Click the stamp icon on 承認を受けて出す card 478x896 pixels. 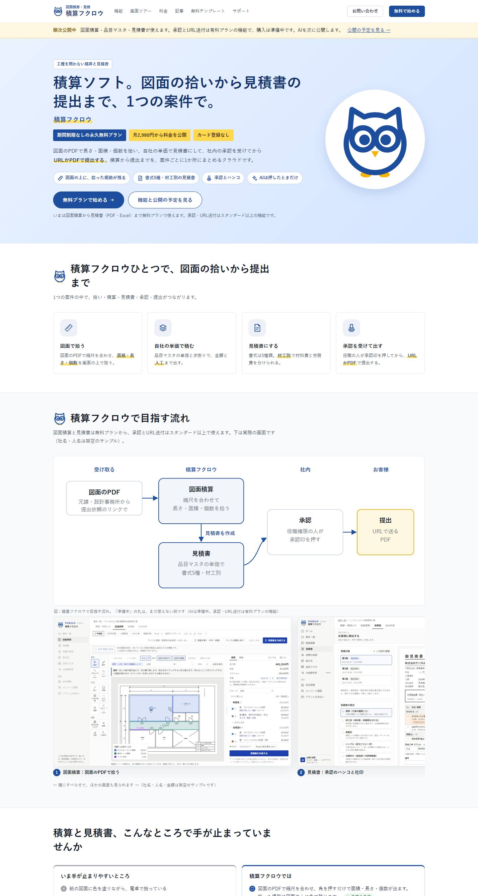pyautogui.click(x=352, y=328)
